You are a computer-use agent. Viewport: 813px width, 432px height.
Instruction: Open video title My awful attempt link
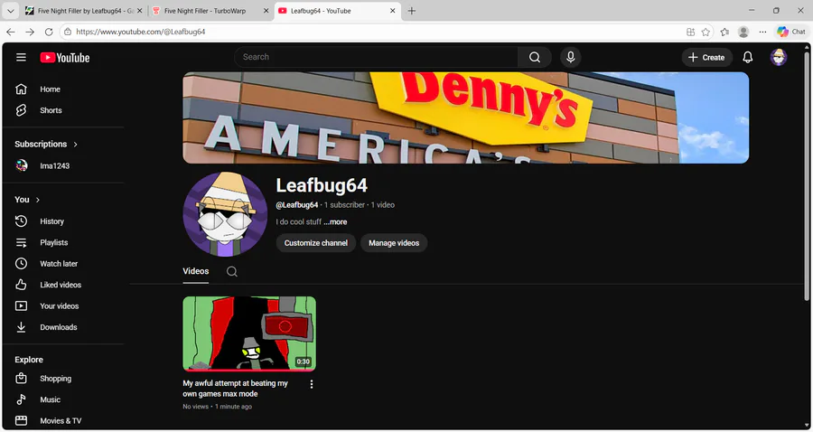coord(236,389)
